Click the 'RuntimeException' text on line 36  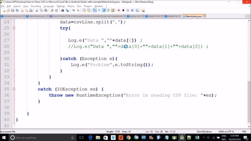coord(98,95)
